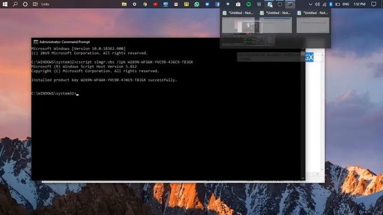Switch ENG input language indicator
The height and width of the screenshot is (215, 383).
pos(346,4)
